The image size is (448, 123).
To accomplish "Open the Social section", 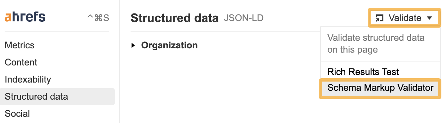I will (x=17, y=114).
